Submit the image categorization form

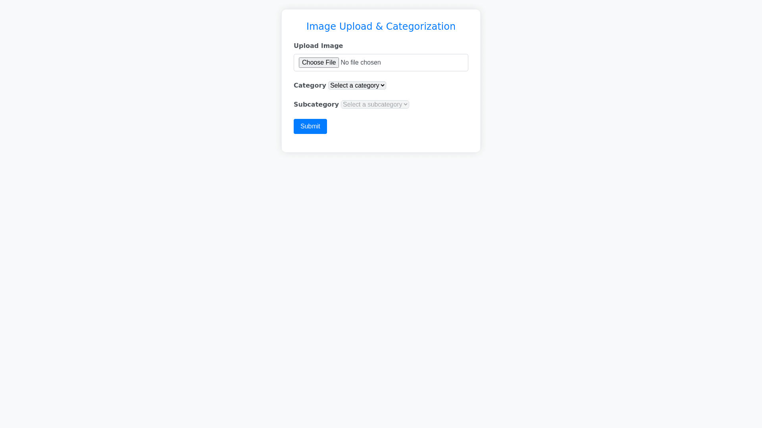click(x=310, y=126)
